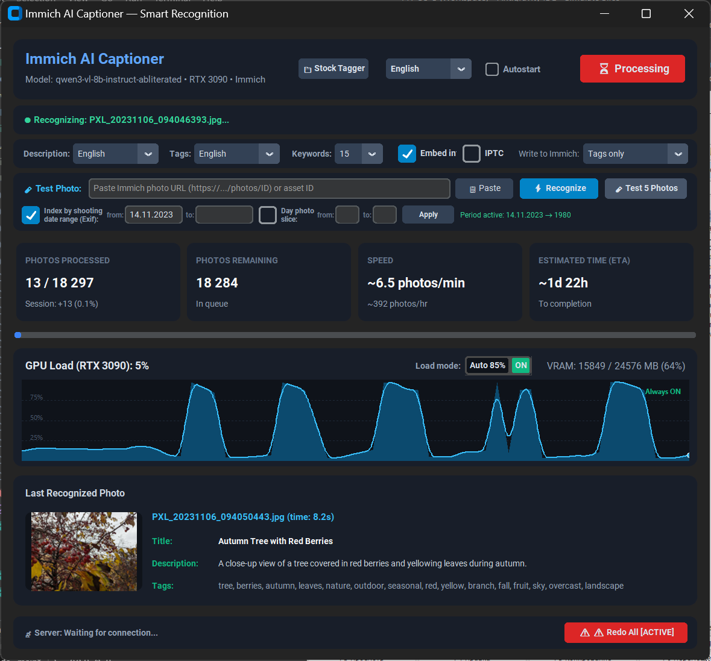Enable the Autostart checkbox
This screenshot has height=661, width=711.
click(x=491, y=69)
